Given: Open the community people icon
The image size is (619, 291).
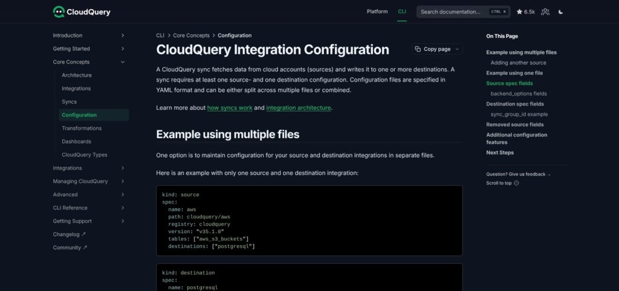Looking at the screenshot, I should (x=545, y=12).
